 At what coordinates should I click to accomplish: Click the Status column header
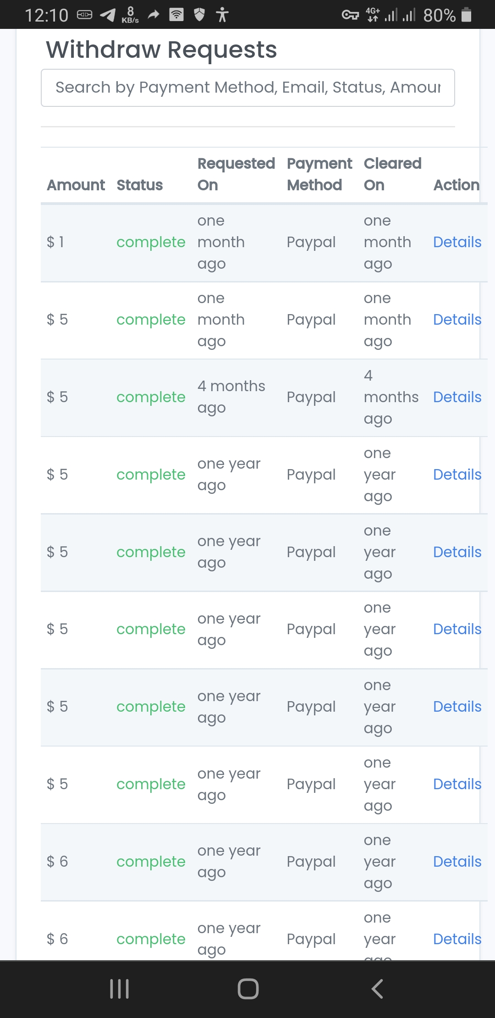click(140, 185)
